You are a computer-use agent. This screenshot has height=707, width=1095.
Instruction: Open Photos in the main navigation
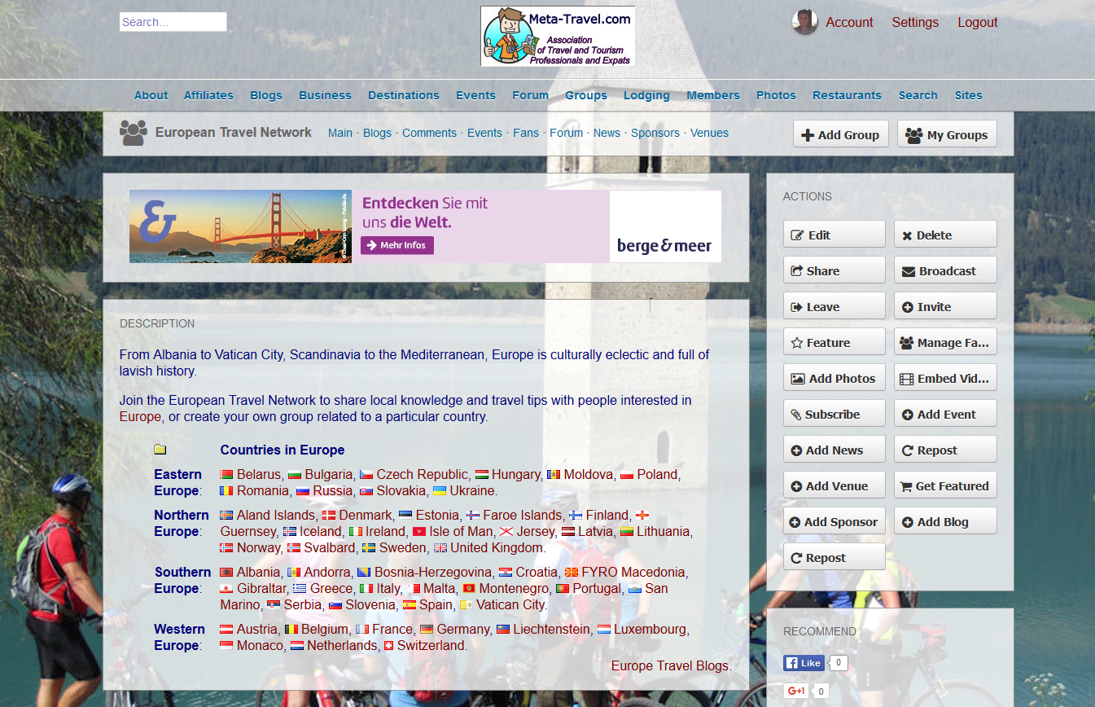click(776, 95)
